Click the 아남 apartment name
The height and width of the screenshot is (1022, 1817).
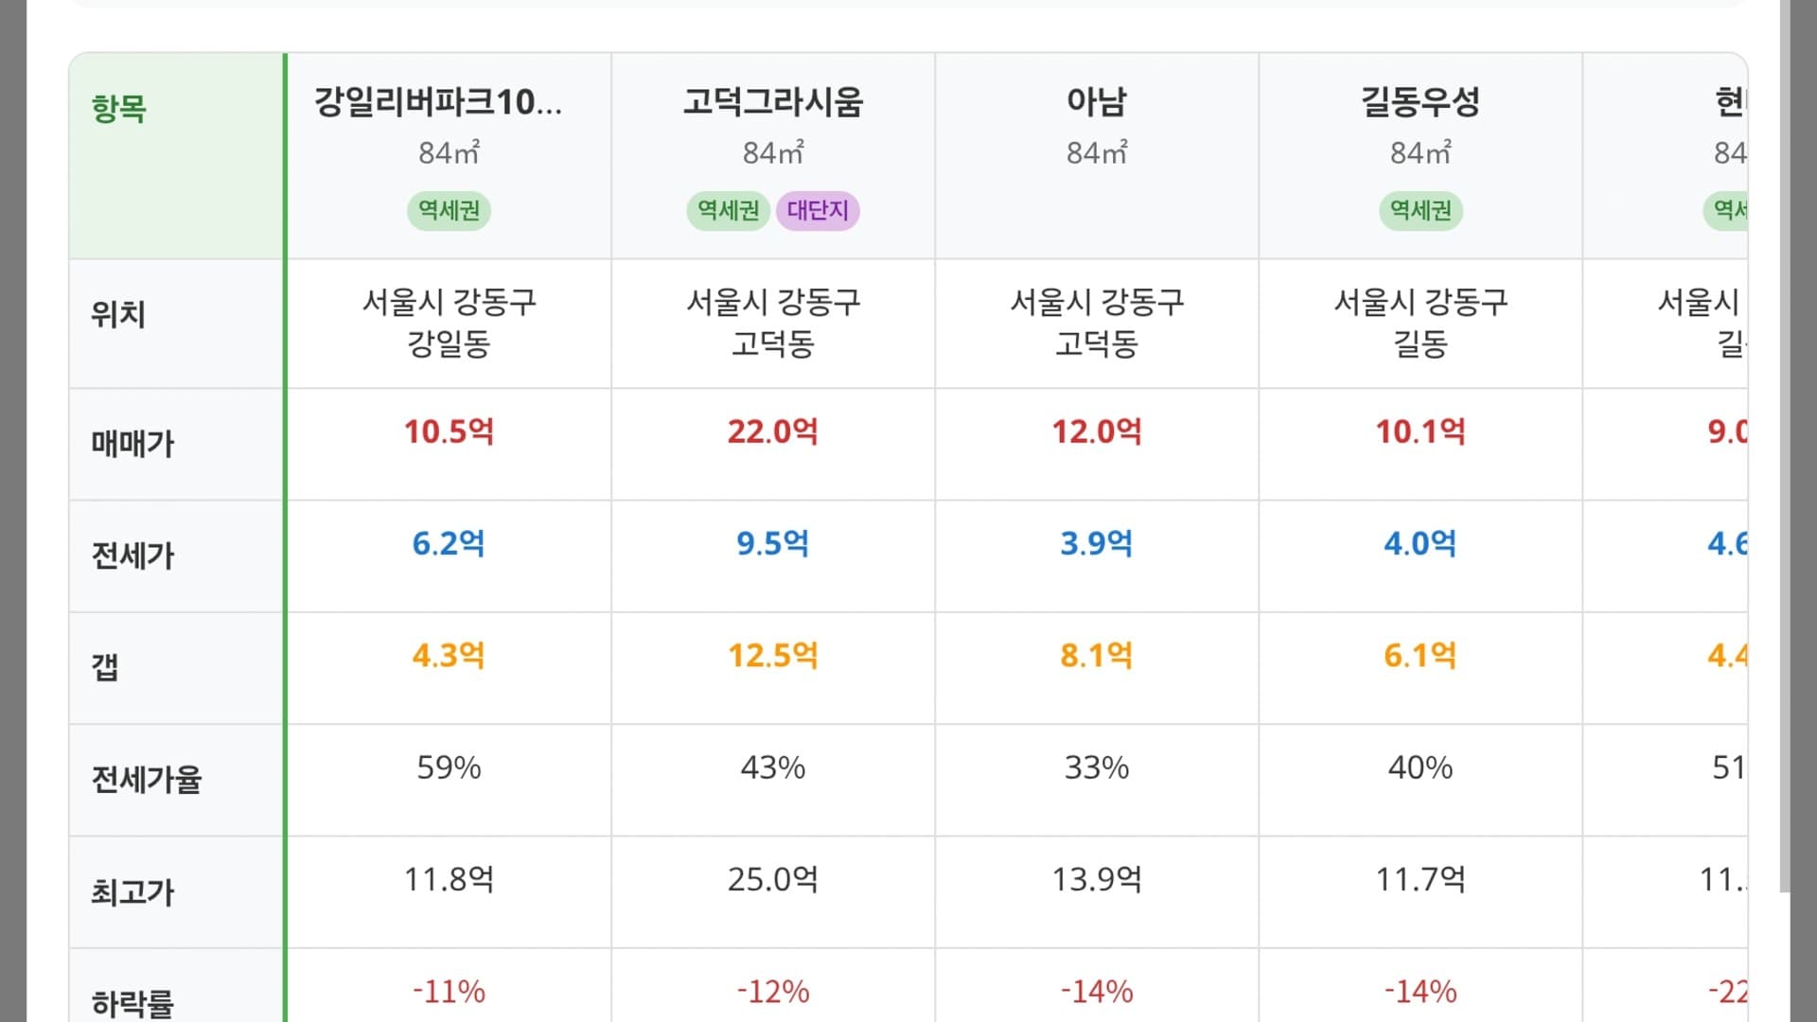(x=1095, y=104)
